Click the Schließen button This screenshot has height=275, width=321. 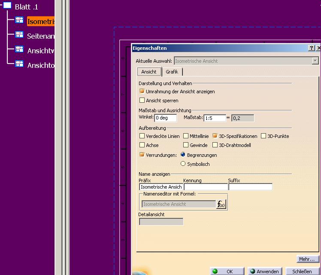[303, 271]
